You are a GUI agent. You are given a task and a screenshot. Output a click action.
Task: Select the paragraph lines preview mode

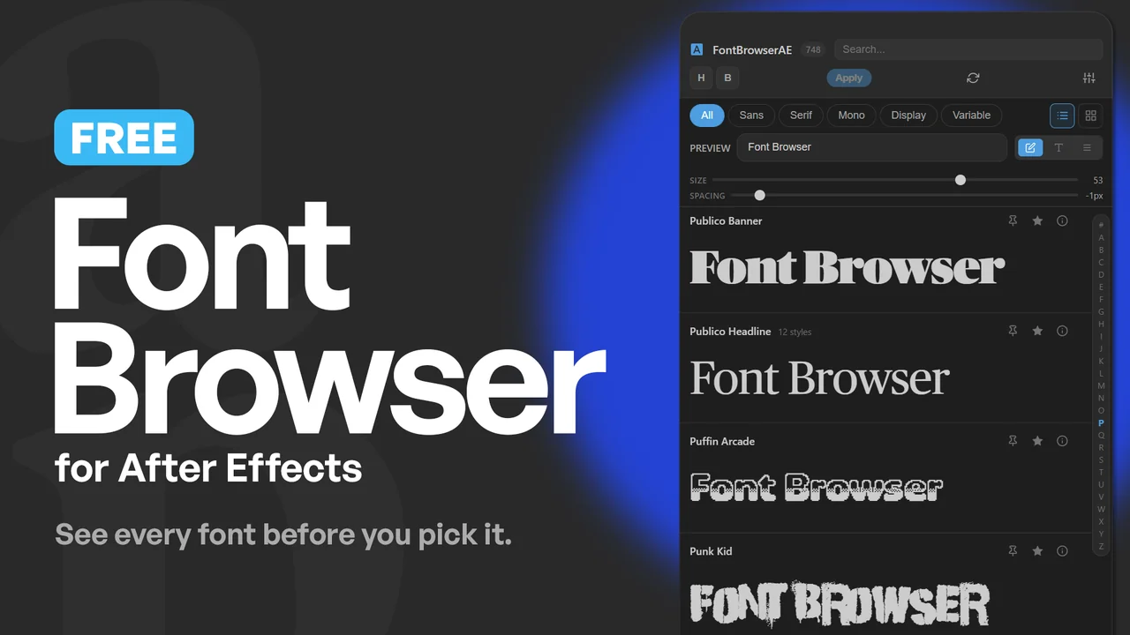[1087, 147]
